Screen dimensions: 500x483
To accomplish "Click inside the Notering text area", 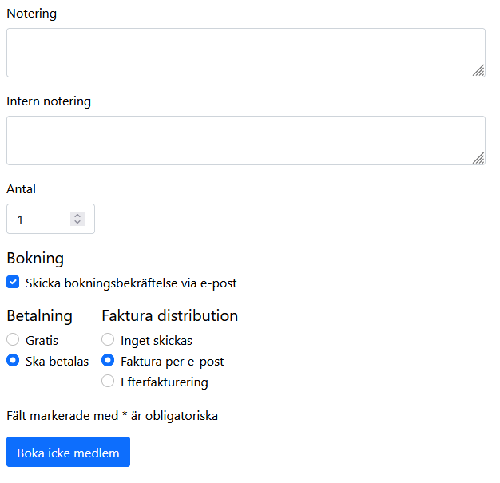I will (240, 53).
